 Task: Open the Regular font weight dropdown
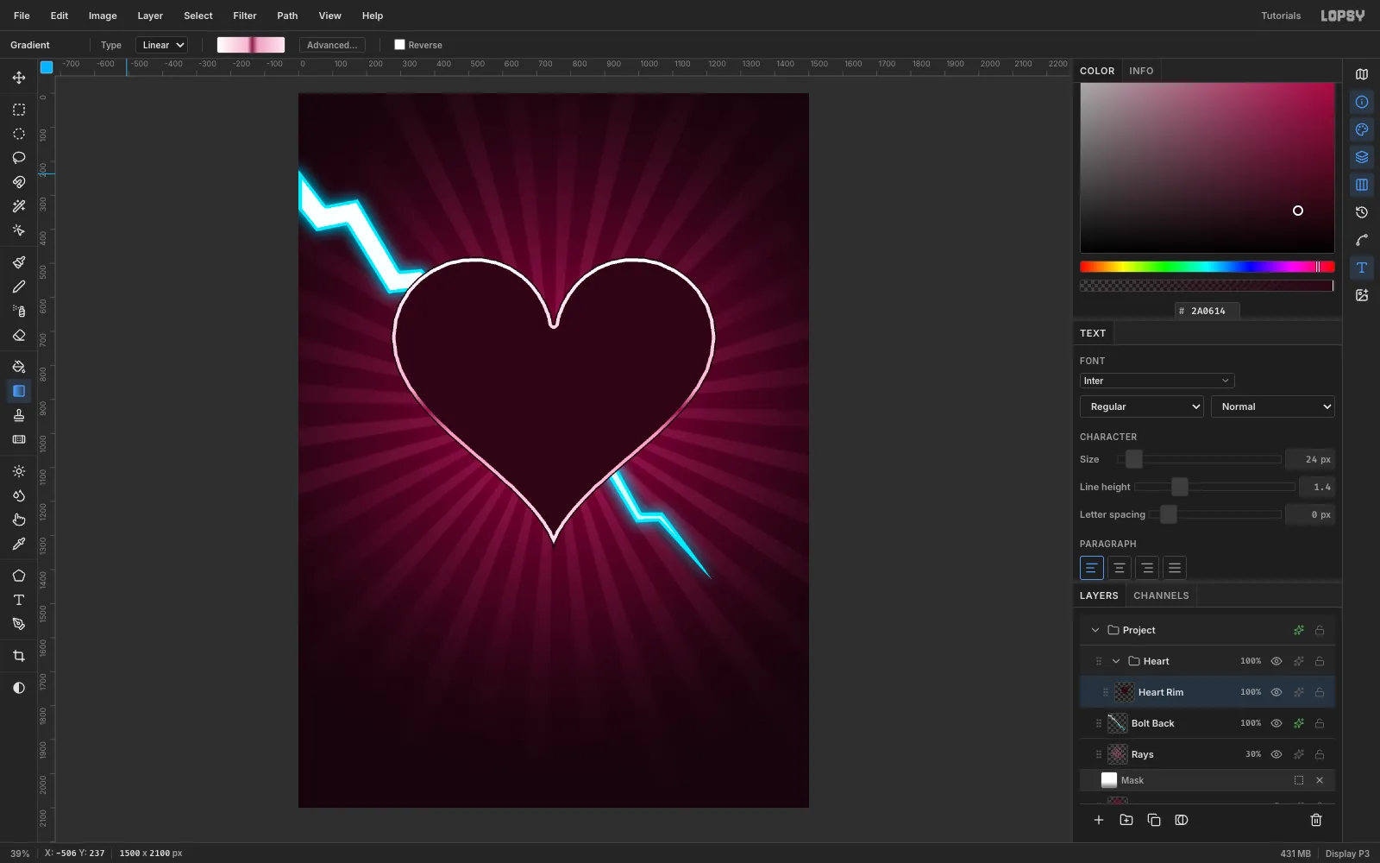point(1142,406)
